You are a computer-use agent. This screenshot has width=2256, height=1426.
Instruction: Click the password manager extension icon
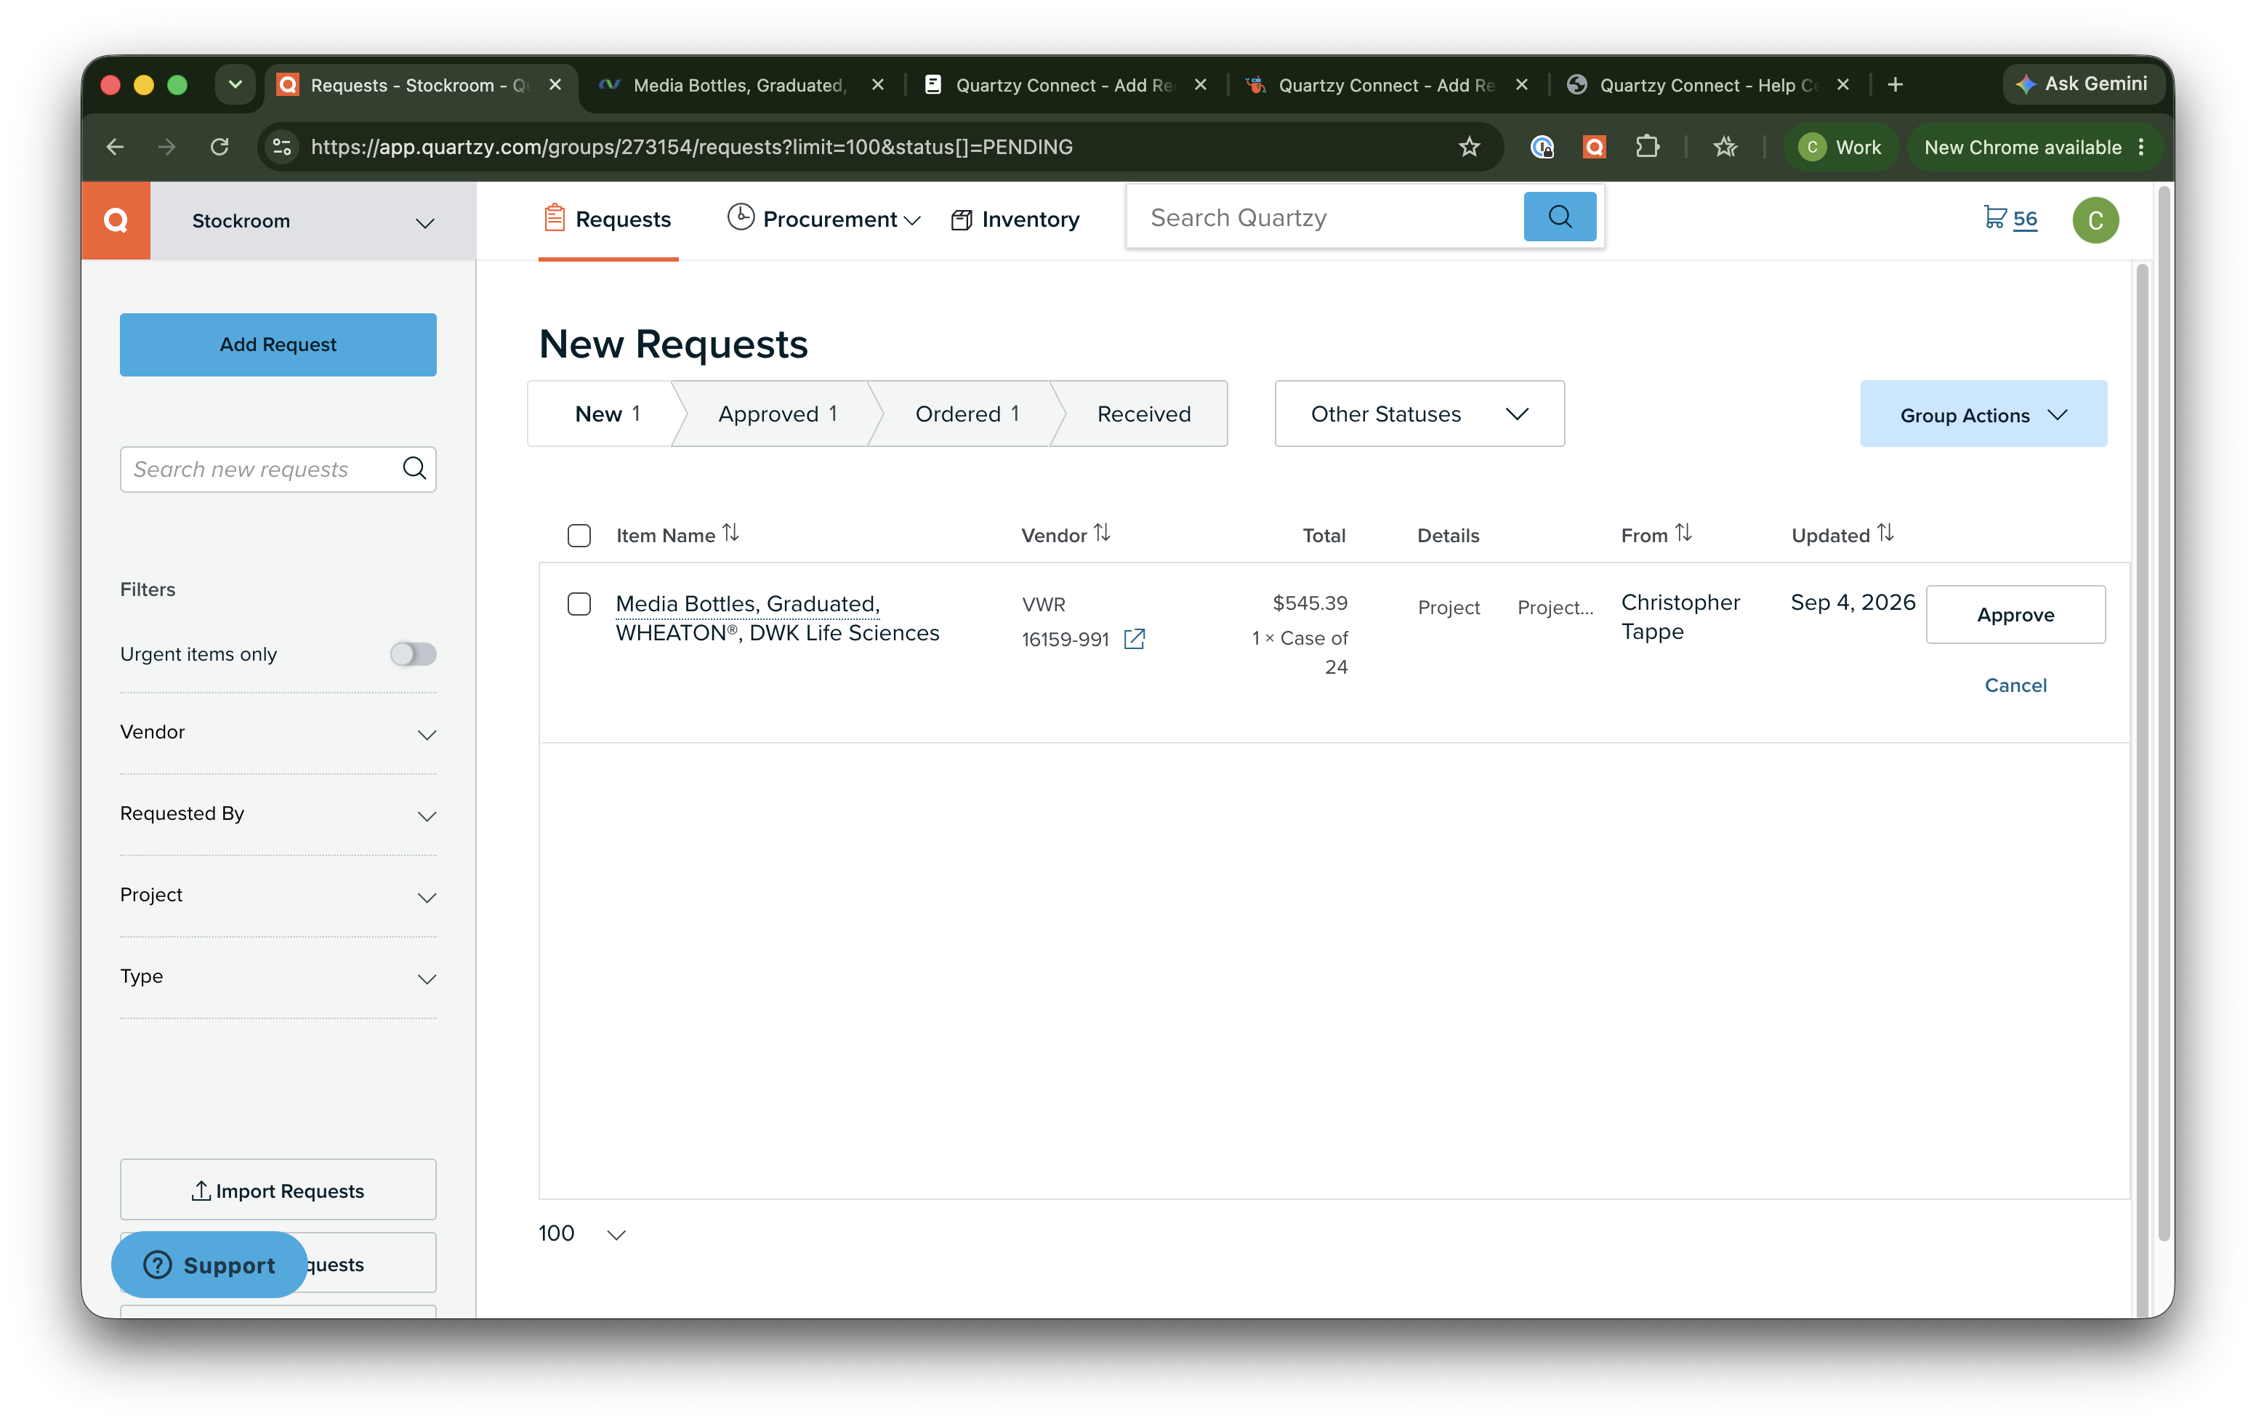pos(1542,147)
